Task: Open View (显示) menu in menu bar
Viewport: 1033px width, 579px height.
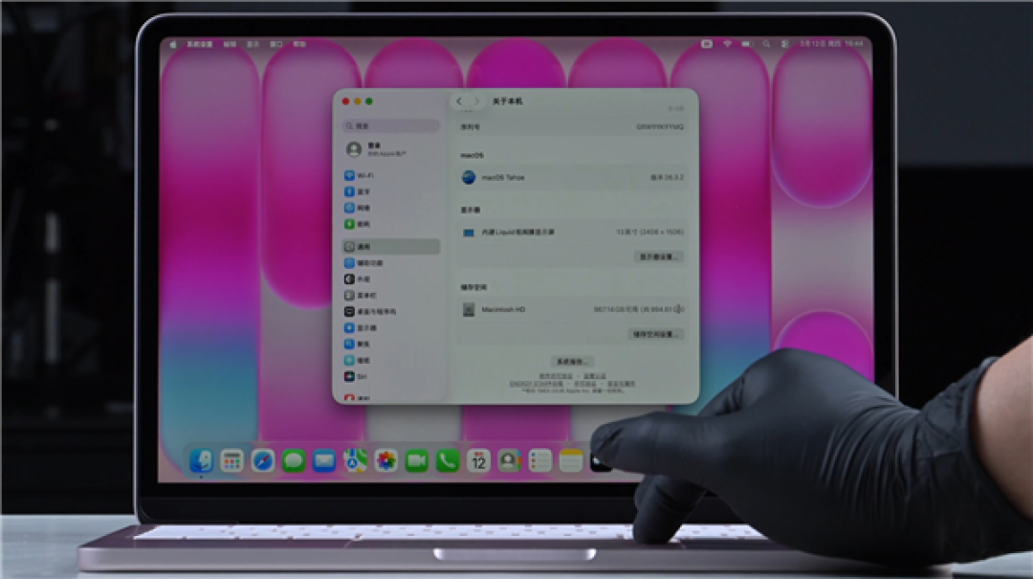Action: pos(253,44)
